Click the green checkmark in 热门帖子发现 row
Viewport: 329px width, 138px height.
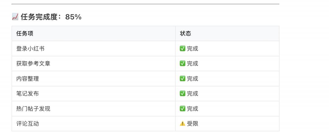(182, 109)
